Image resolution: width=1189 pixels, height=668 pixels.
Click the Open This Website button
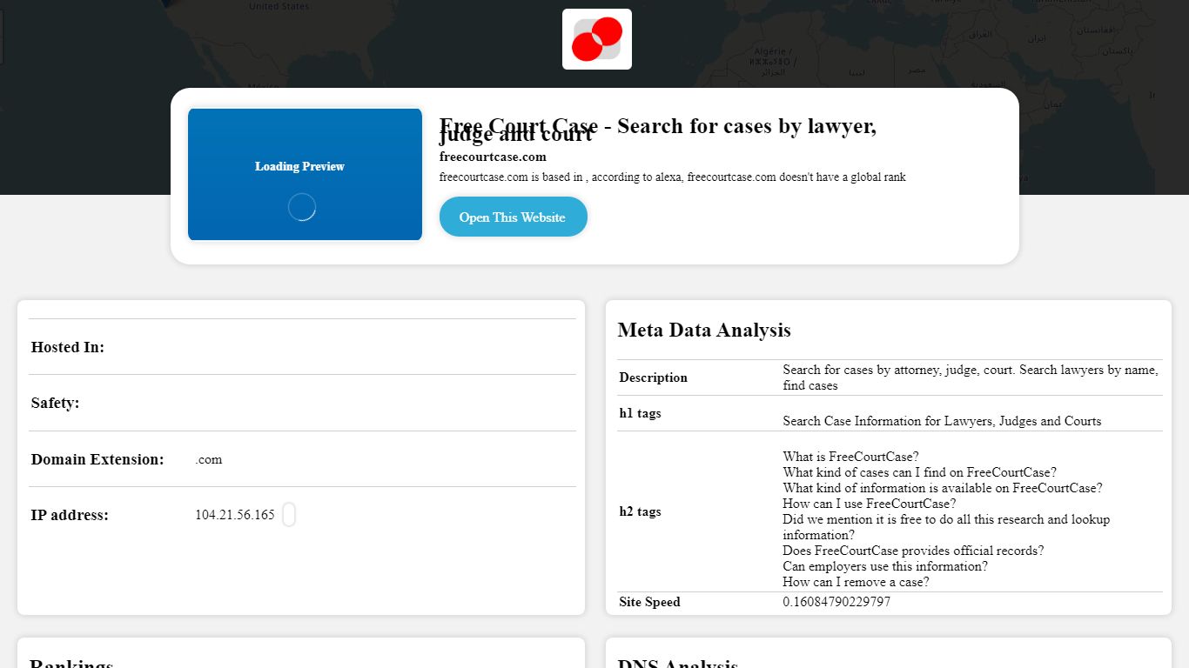pyautogui.click(x=513, y=217)
